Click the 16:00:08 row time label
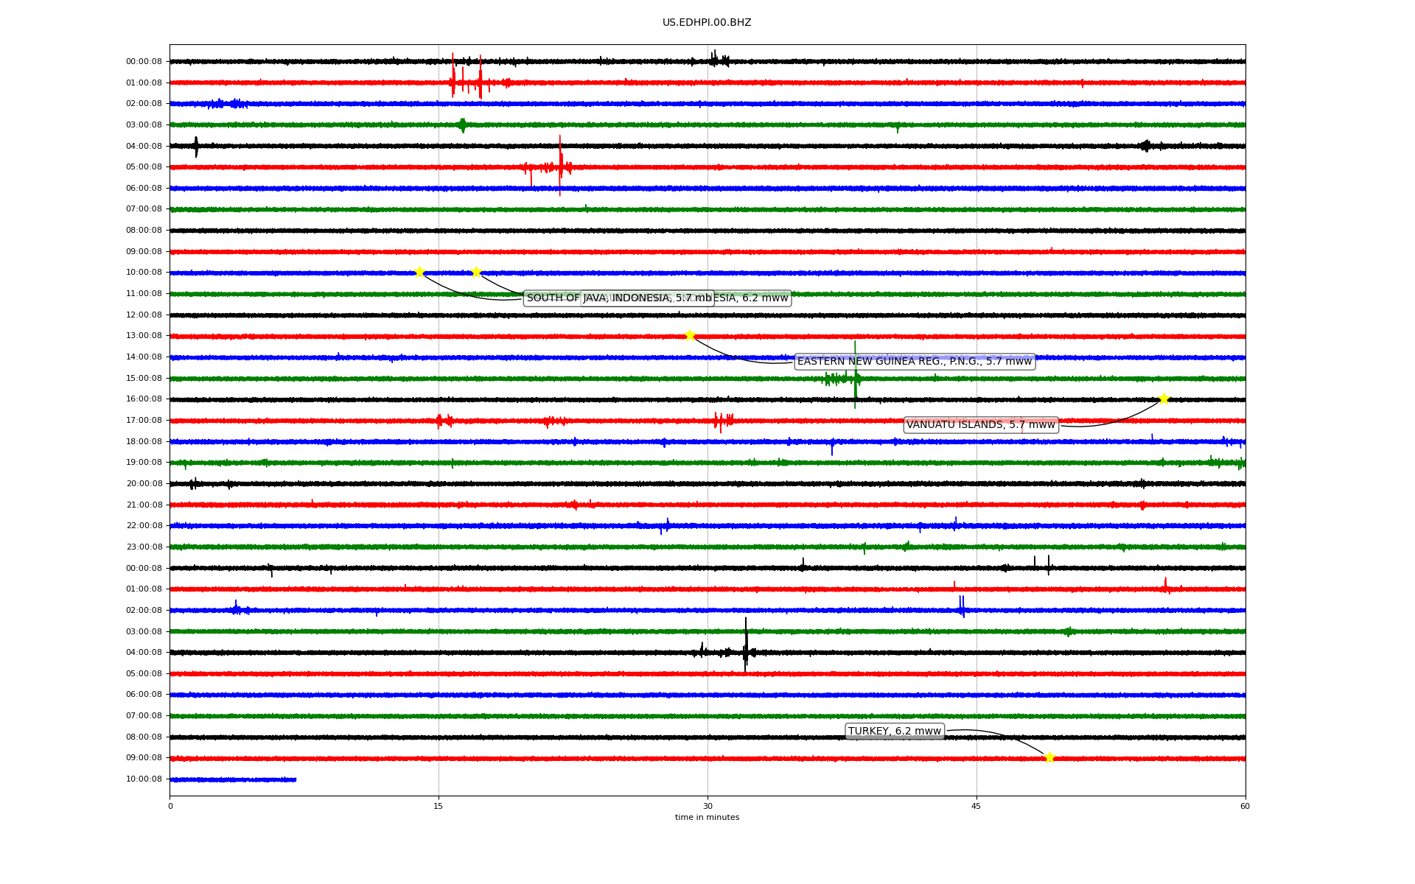1415x884 pixels. [x=144, y=399]
